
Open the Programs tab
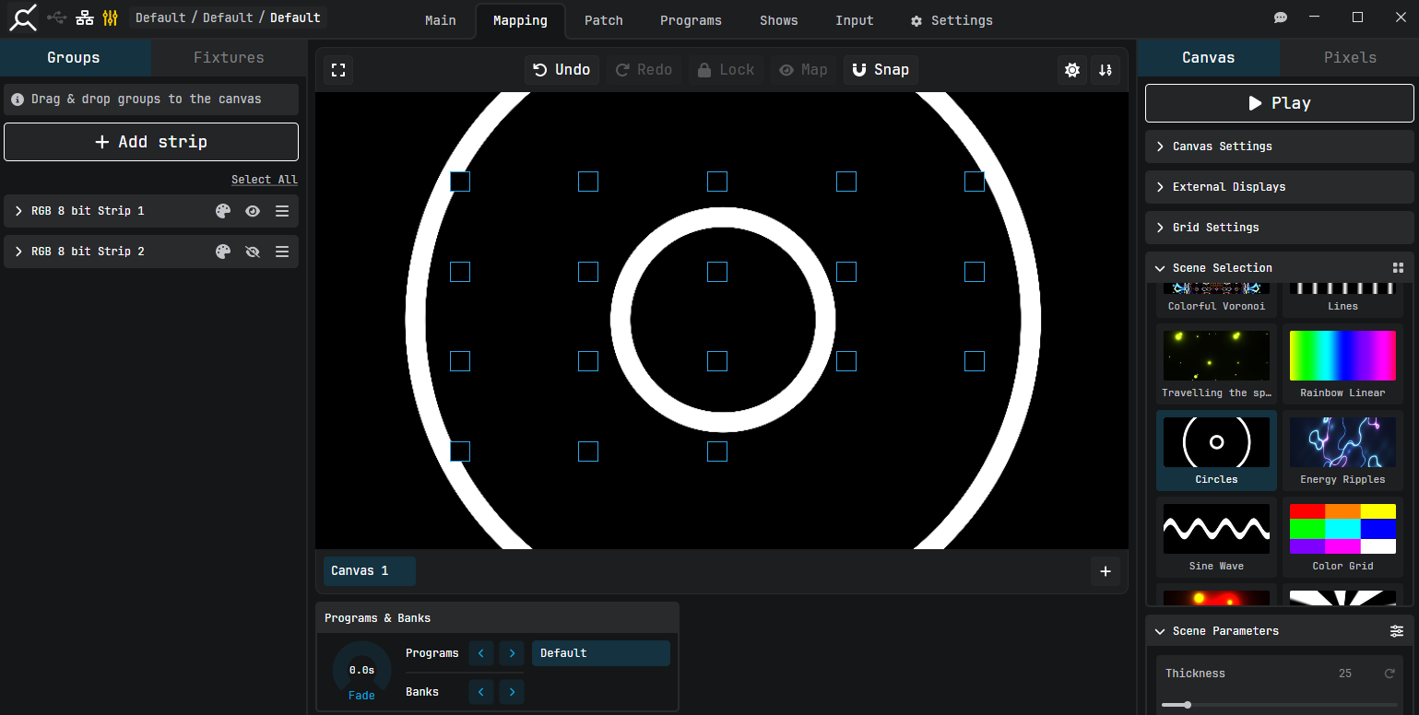[x=691, y=20]
